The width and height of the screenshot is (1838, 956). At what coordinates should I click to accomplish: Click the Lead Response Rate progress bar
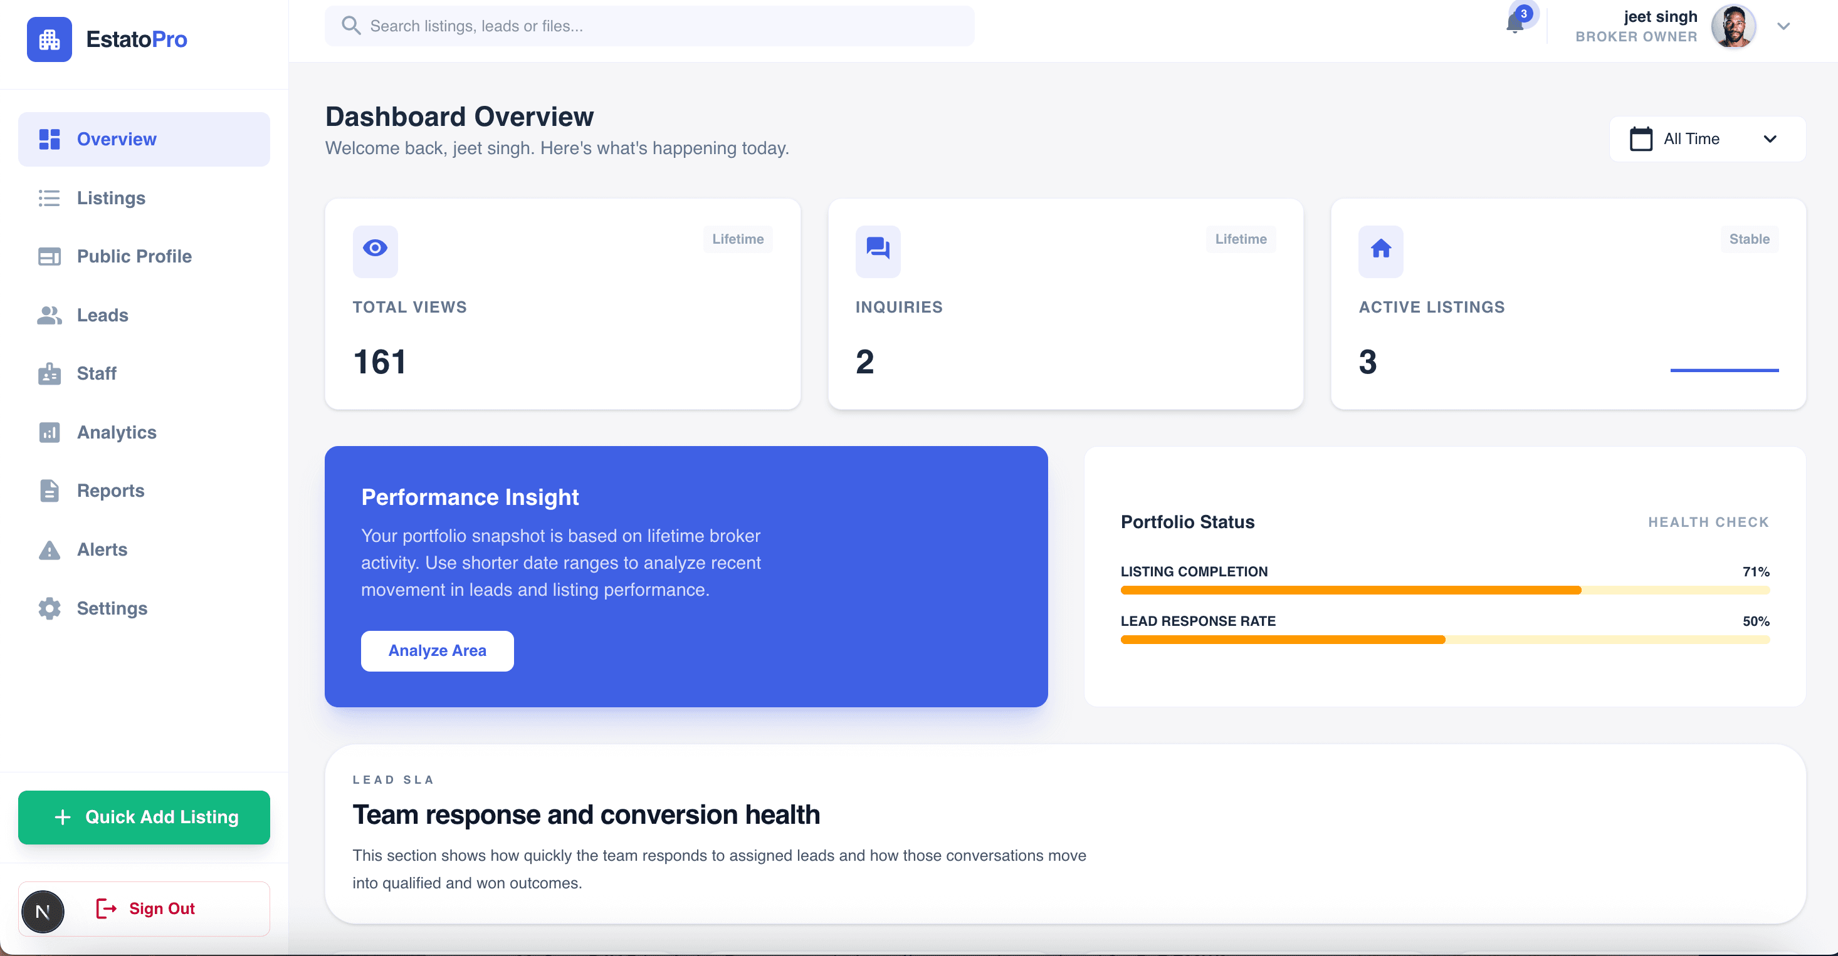point(1445,640)
